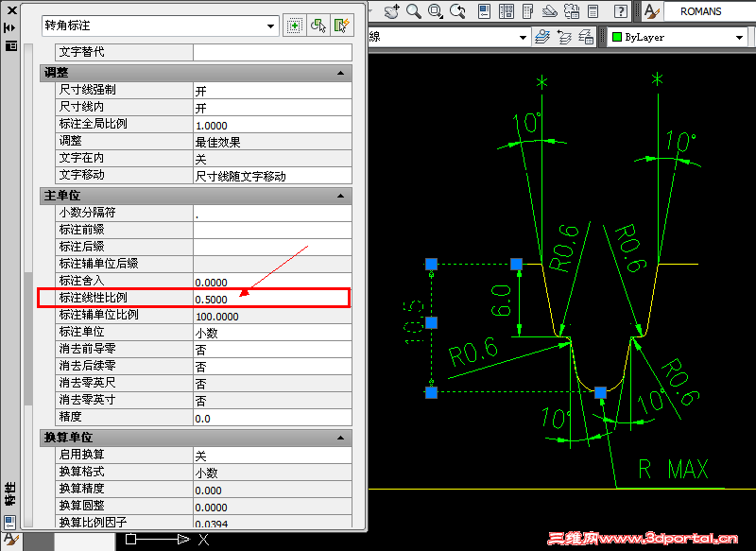The image size is (756, 551).
Task: Select 标注单位 value 小数
Action: (272, 333)
